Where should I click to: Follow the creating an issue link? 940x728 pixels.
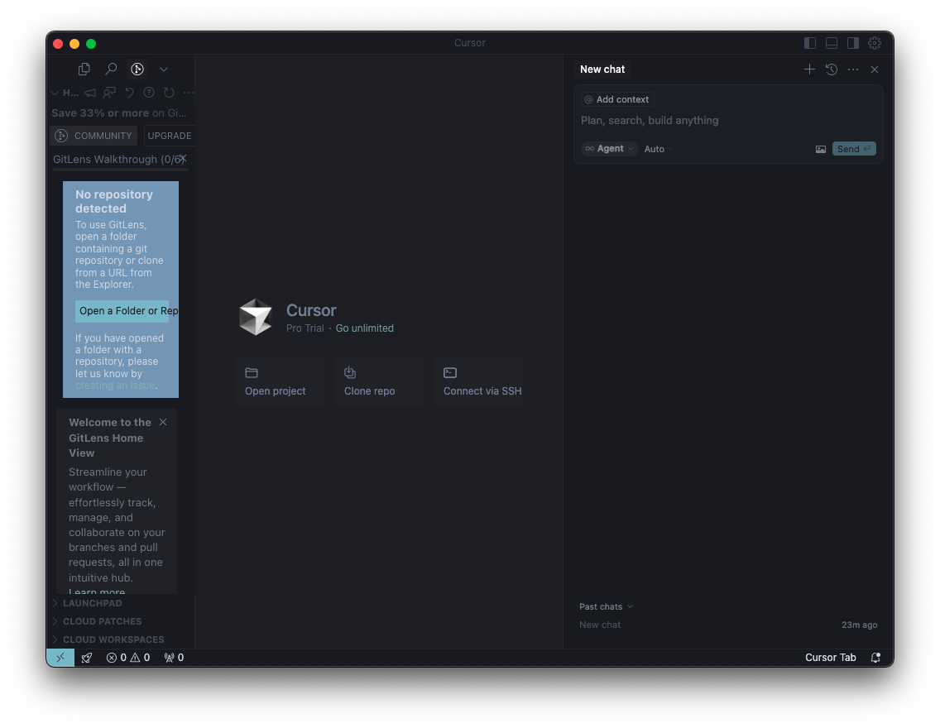tap(115, 386)
